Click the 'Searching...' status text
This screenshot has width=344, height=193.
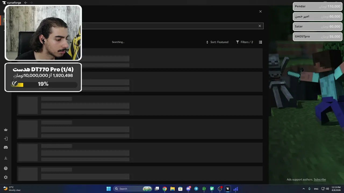point(118,42)
